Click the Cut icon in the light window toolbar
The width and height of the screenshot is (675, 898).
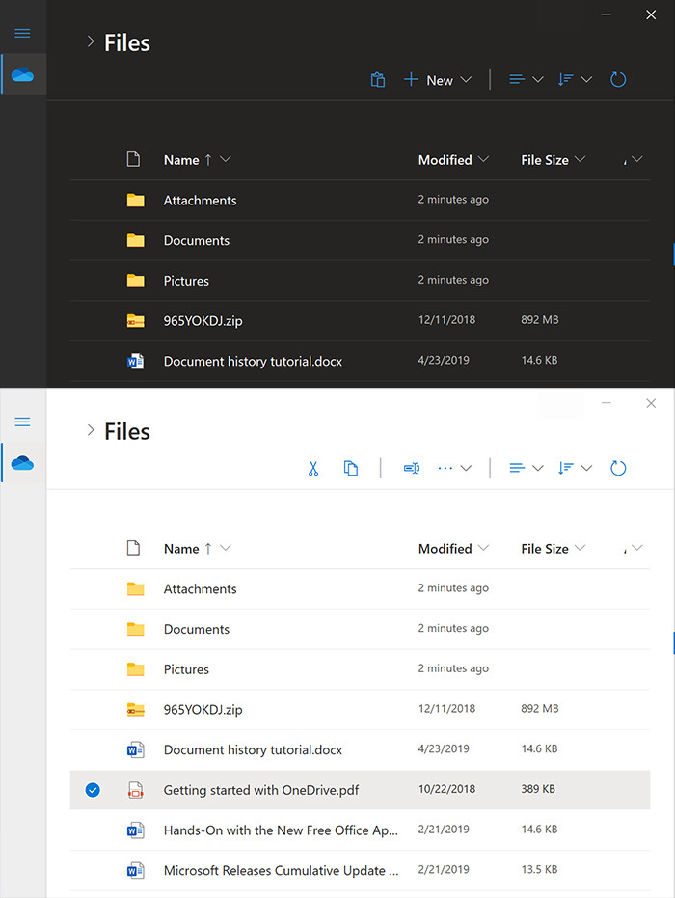(313, 468)
